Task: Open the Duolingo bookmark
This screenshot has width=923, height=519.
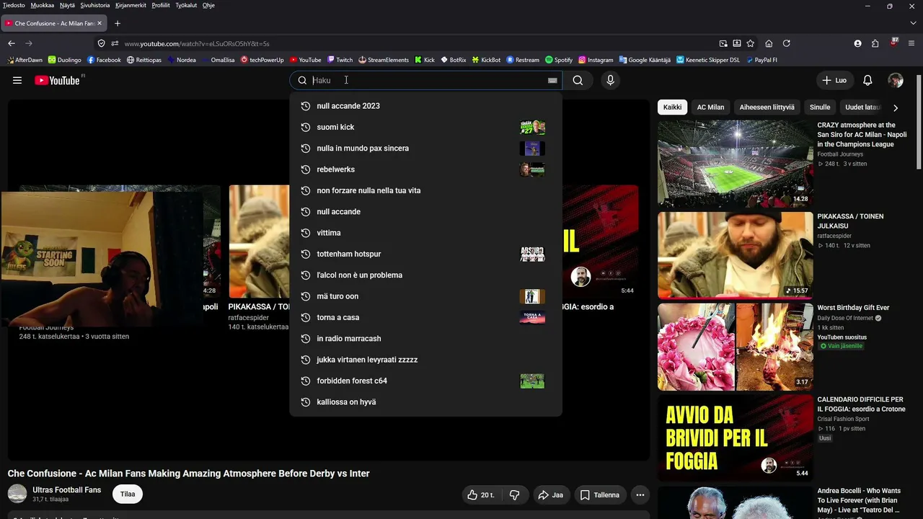Action: (x=65, y=60)
